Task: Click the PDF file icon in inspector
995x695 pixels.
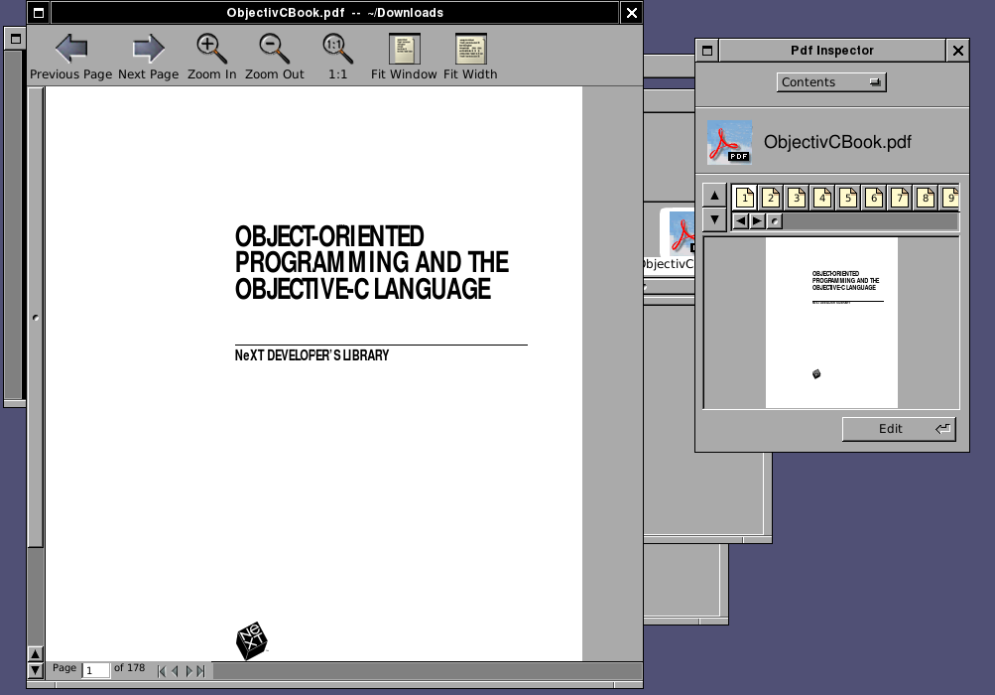Action: point(730,142)
